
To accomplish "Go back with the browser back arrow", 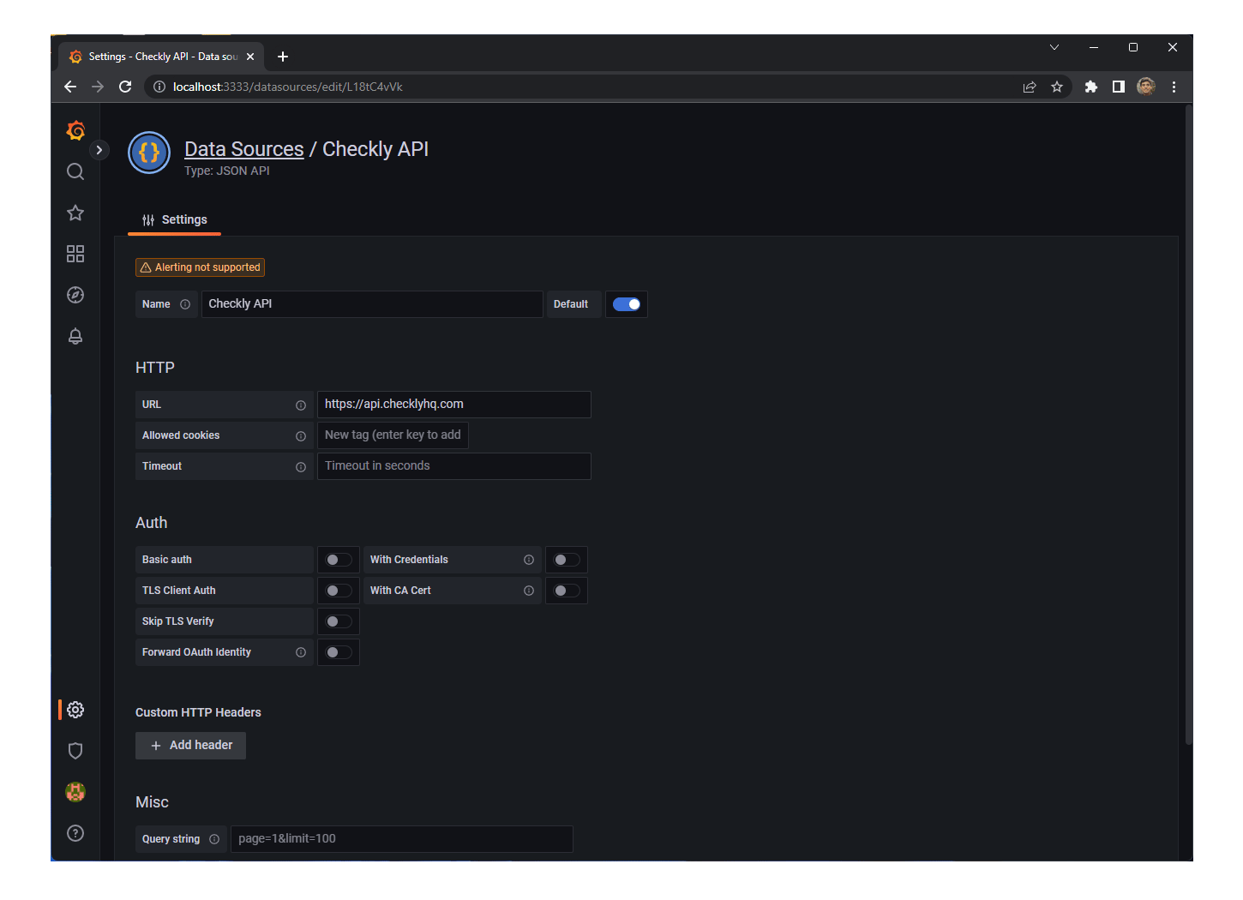I will [70, 87].
